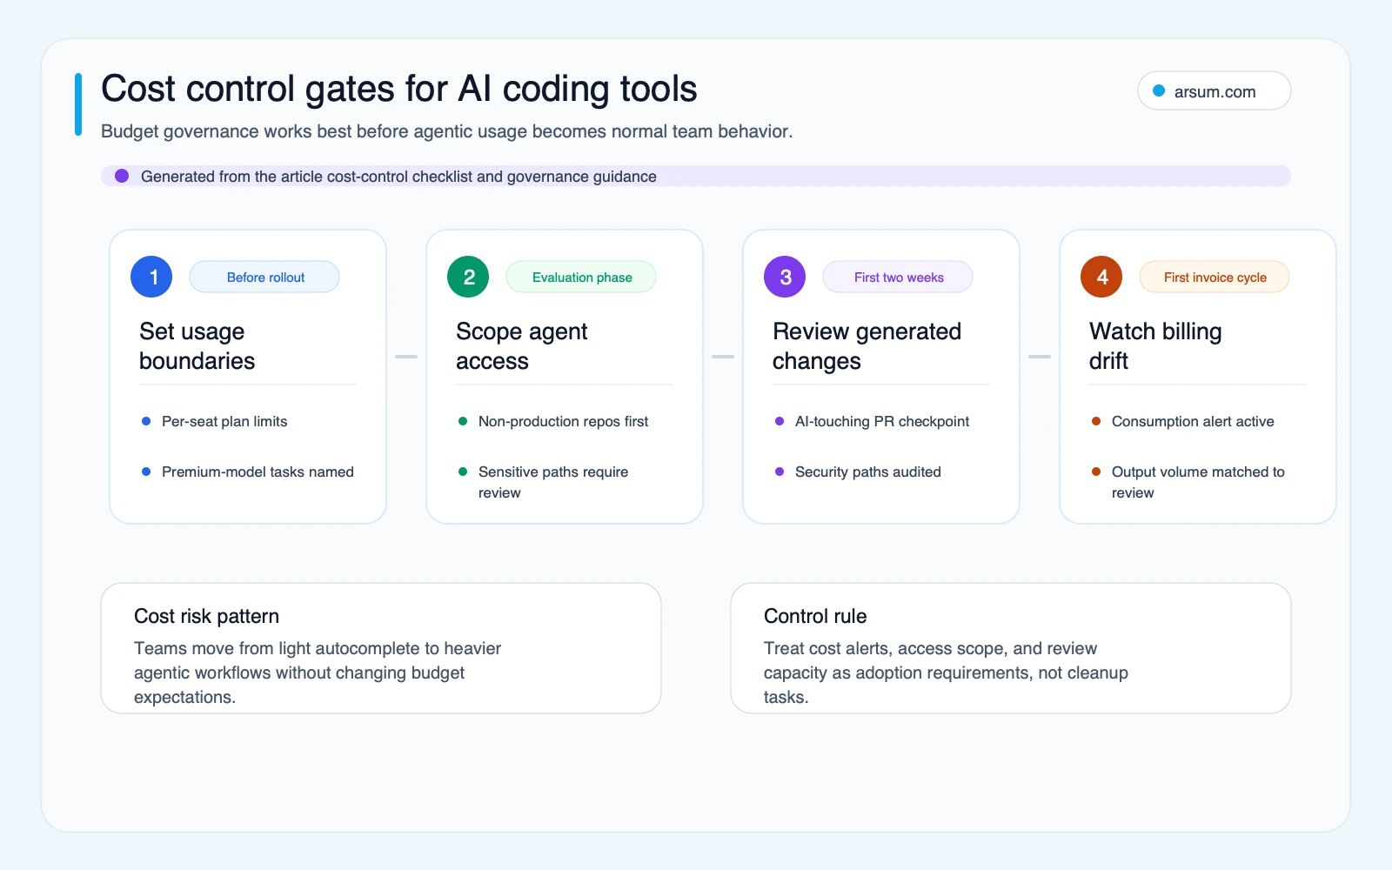Click the 'Teams move from light autocomplete' paragraph

(318, 673)
